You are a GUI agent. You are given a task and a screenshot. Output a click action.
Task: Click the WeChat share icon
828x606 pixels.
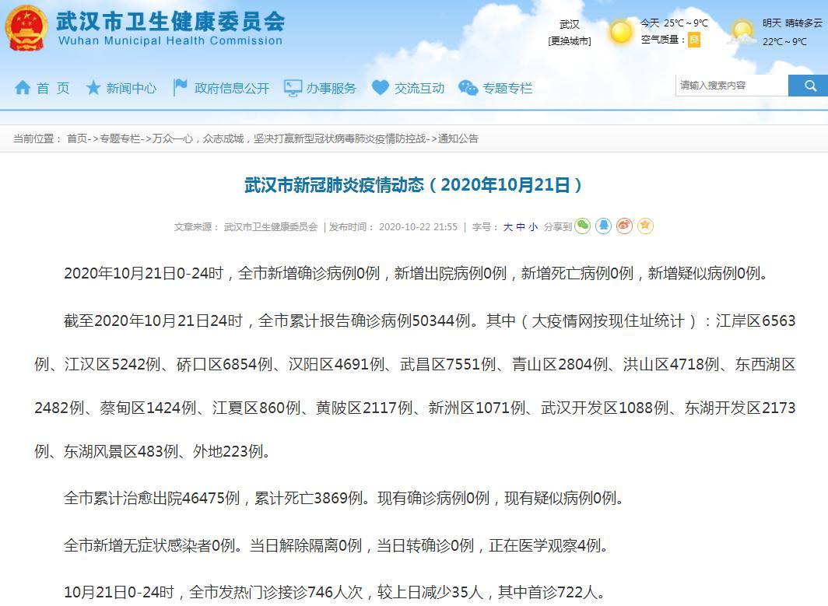click(x=583, y=226)
